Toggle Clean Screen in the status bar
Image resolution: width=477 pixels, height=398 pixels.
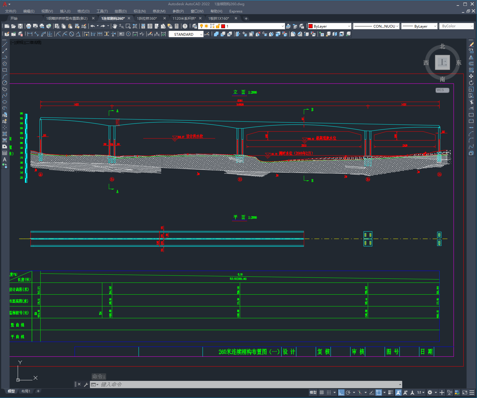click(x=465, y=392)
